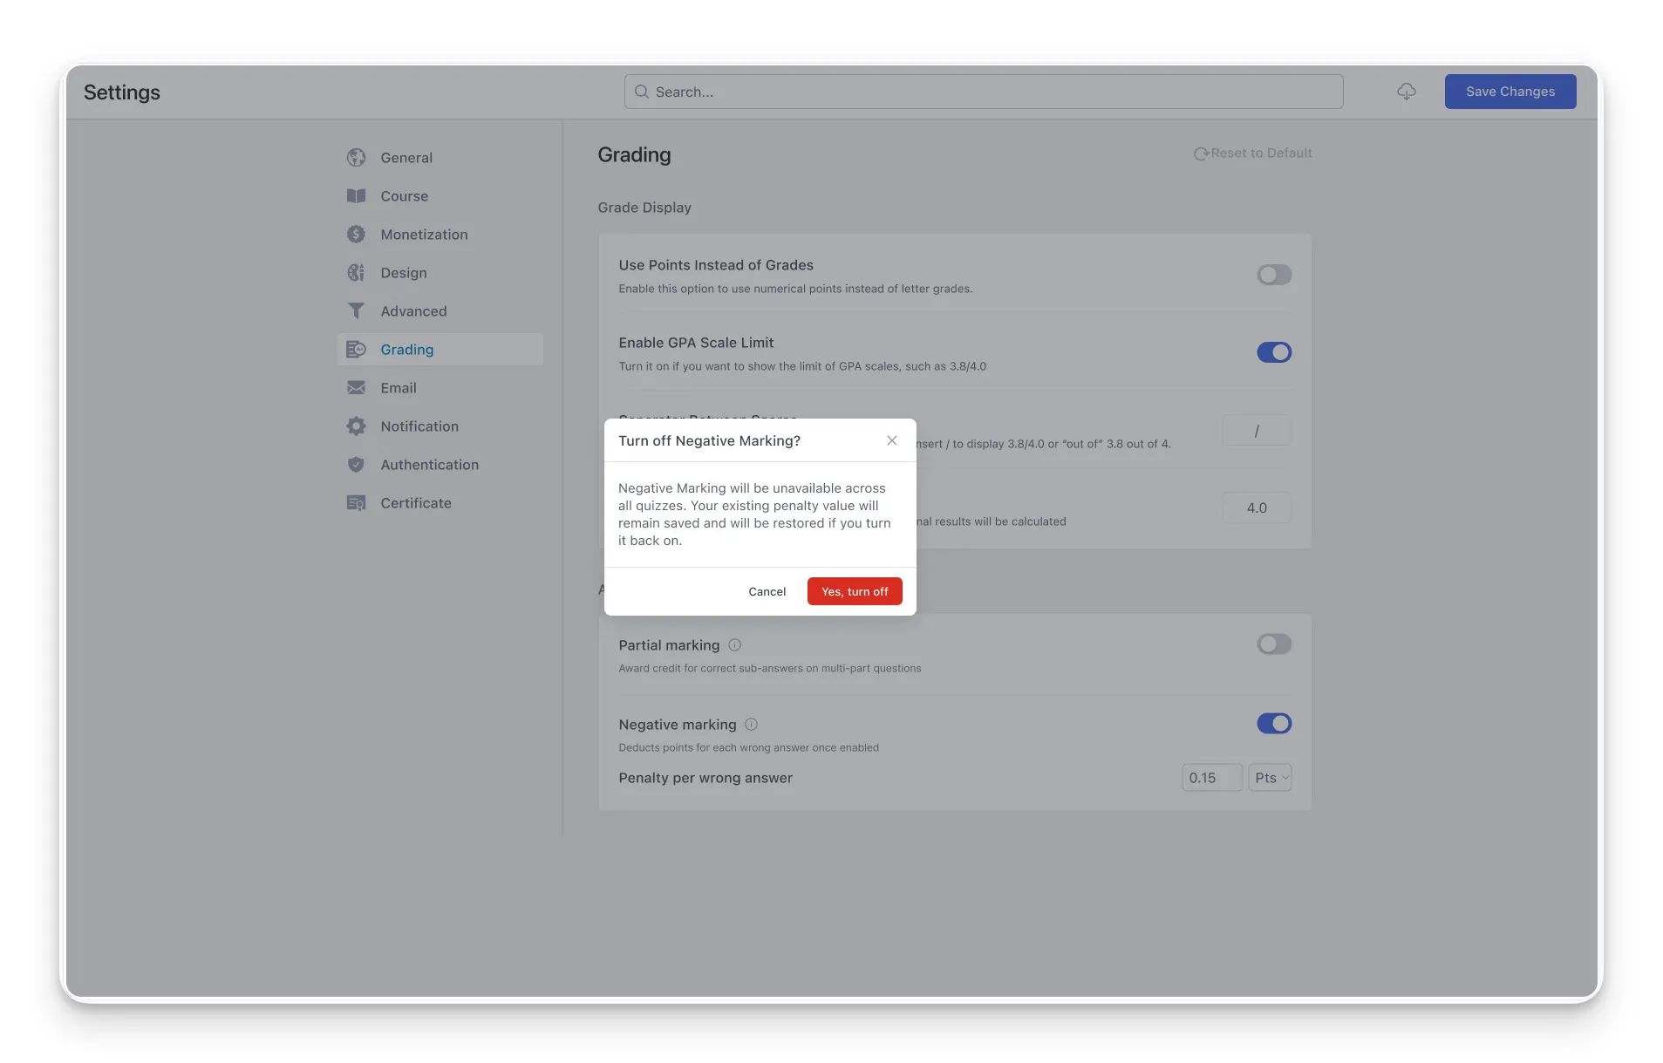Disable the Negative marking switch
Screen dimensions: 1663x1063
pos(1274,724)
